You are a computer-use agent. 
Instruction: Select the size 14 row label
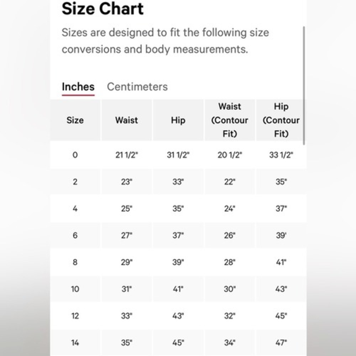75,342
